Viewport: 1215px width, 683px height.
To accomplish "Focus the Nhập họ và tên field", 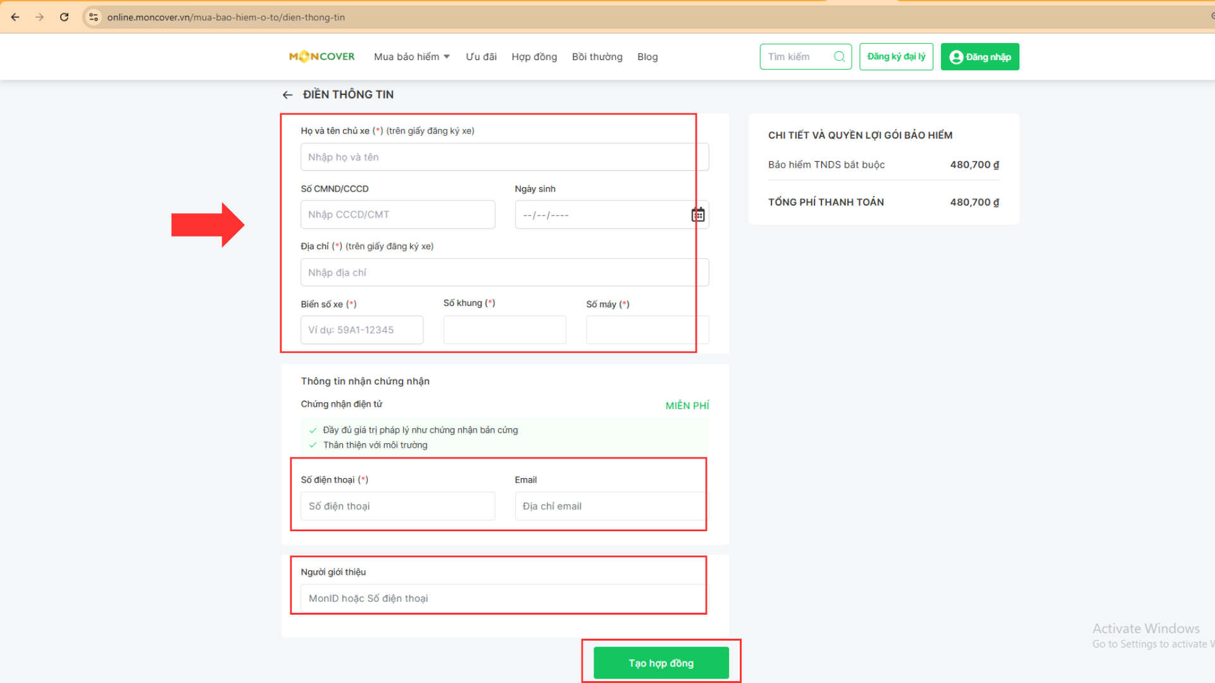I will 504,157.
